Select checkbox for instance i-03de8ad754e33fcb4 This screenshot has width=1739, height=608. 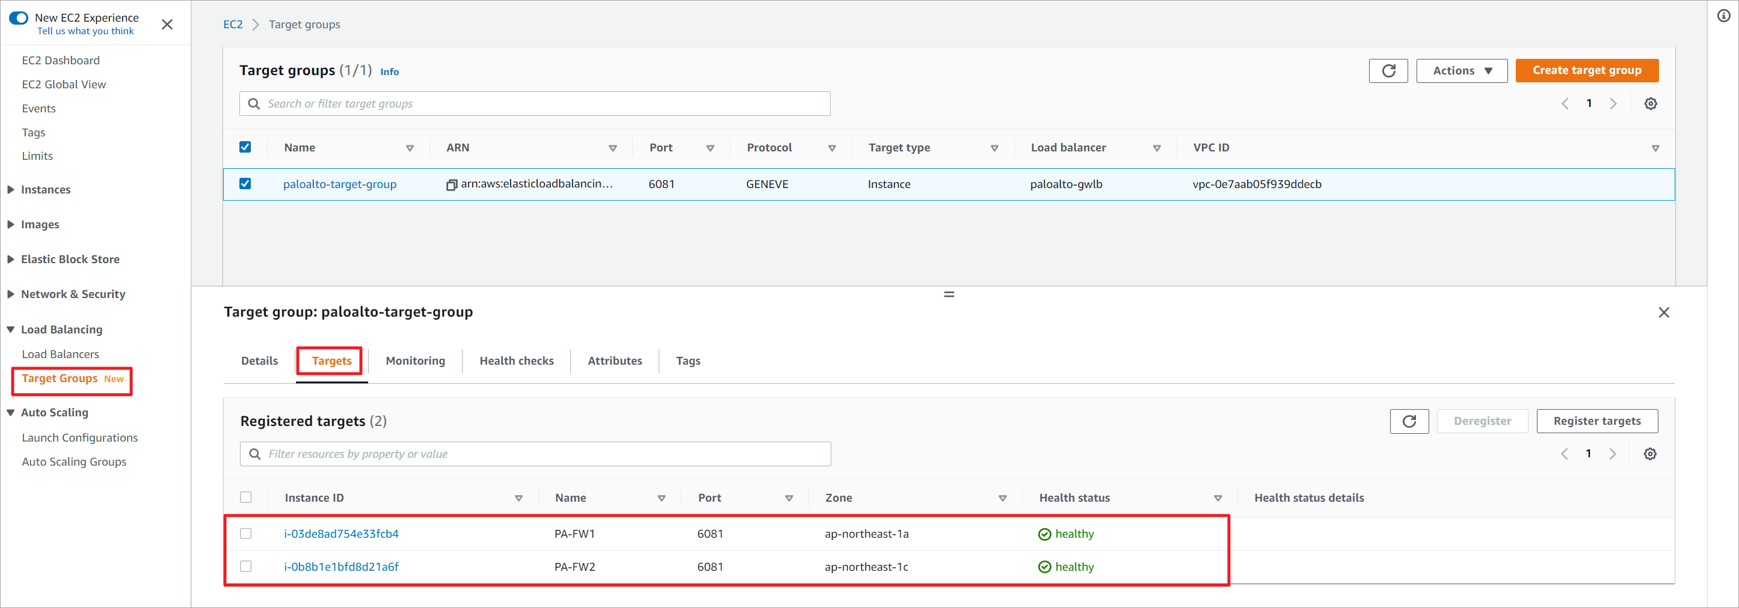pos(246,534)
